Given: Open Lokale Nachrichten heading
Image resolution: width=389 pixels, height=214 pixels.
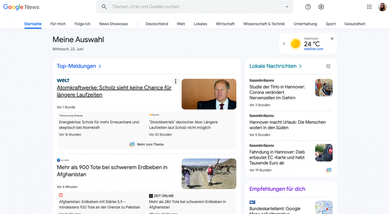Looking at the screenshot, I should [x=273, y=66].
